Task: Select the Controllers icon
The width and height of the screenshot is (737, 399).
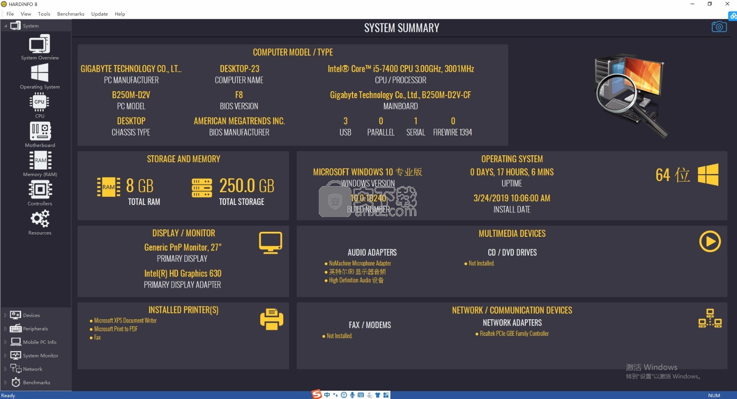Action: coord(40,189)
